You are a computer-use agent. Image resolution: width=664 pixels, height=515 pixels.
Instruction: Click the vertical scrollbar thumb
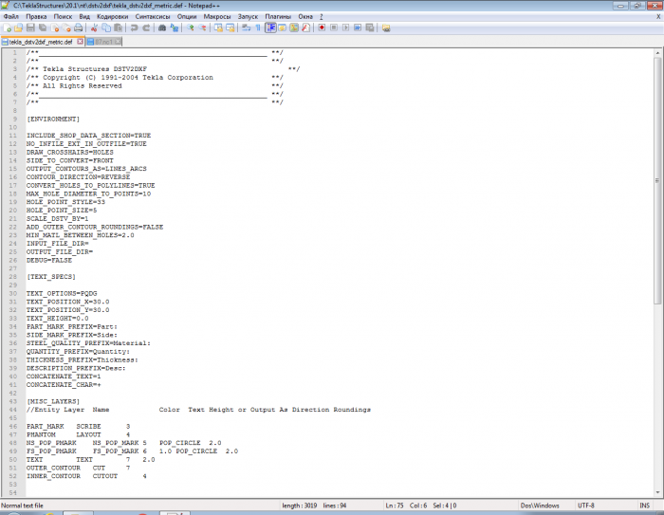click(x=657, y=181)
